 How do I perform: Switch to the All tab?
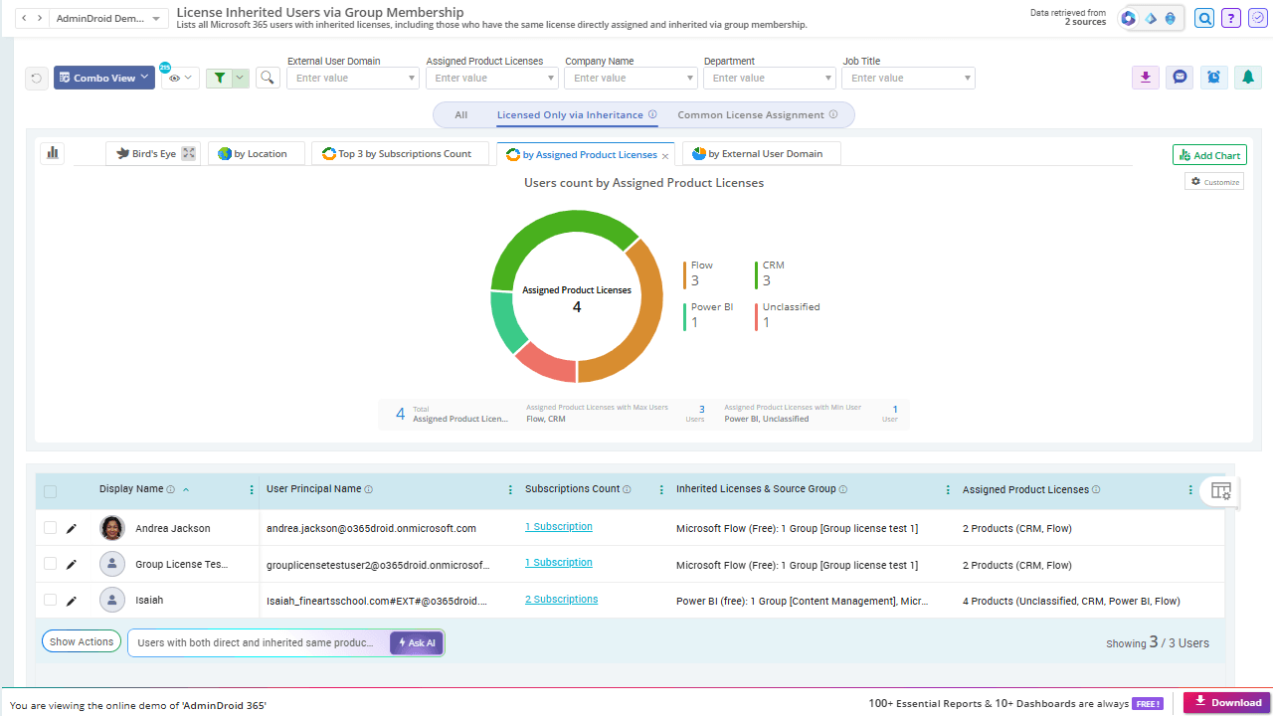461,115
